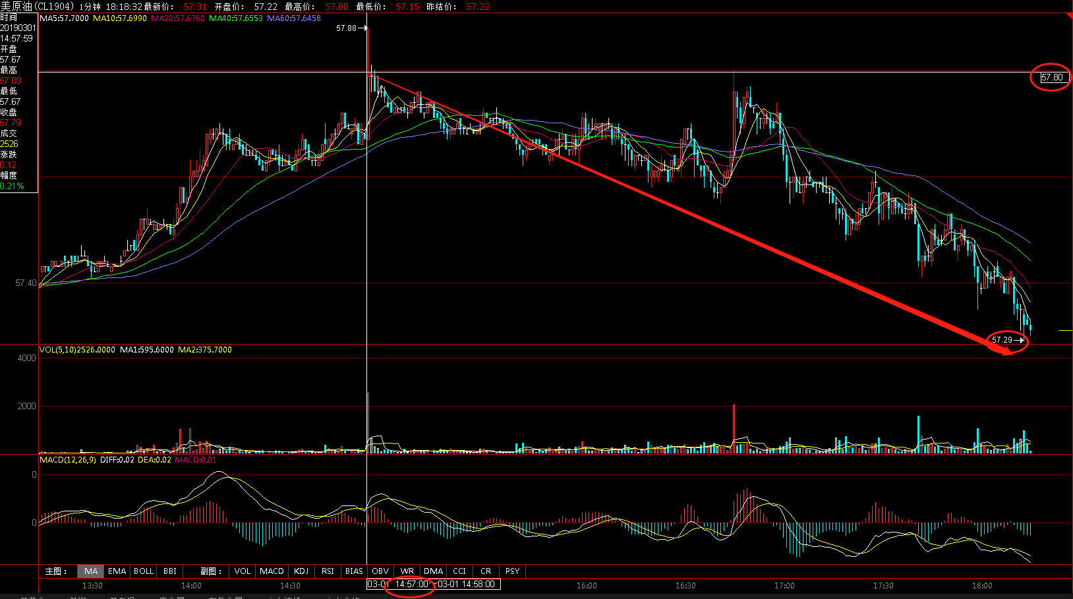Select the WR indicator tab
1073x599 pixels.
(407, 571)
